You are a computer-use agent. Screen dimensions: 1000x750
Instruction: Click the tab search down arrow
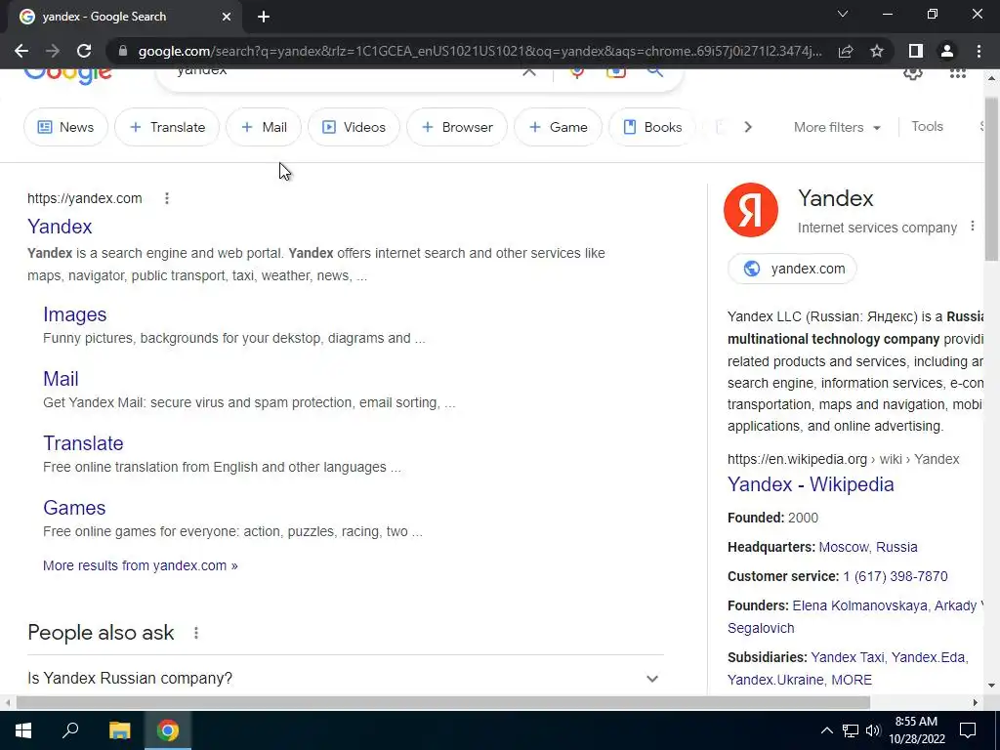pyautogui.click(x=843, y=14)
